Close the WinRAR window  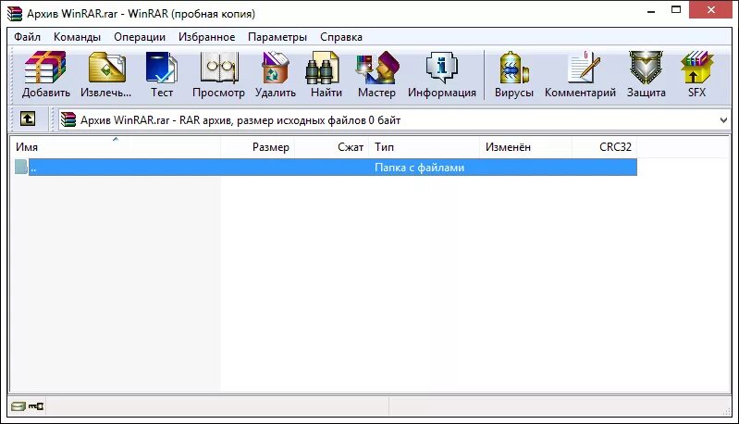coord(711,10)
